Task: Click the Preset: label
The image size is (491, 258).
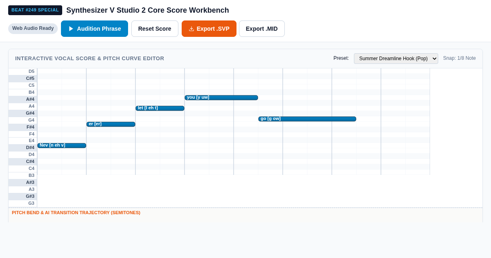Action: (341, 58)
